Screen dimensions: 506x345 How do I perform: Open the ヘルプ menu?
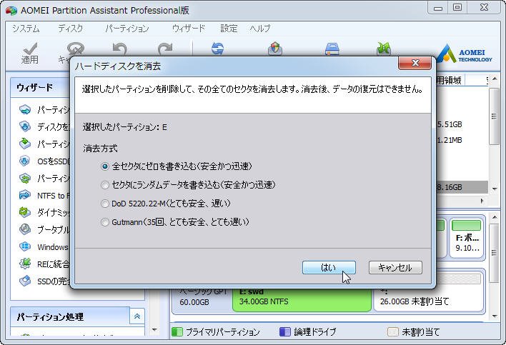[259, 29]
